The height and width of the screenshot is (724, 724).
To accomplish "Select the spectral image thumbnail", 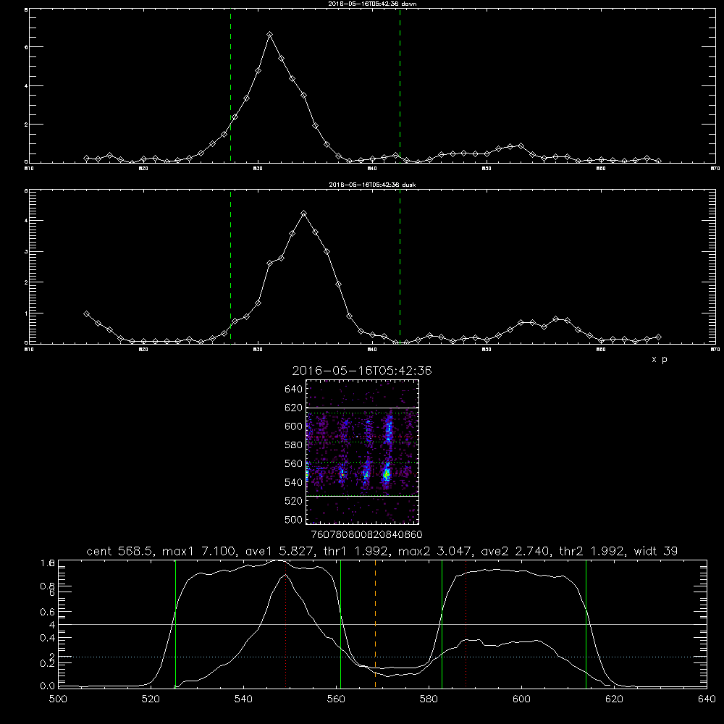I will [x=363, y=452].
